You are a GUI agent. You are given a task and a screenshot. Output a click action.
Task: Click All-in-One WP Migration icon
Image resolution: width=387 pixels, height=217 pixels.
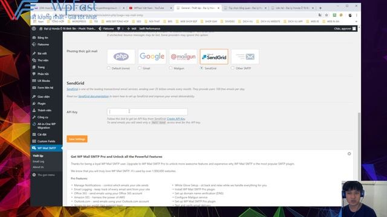[34, 124]
